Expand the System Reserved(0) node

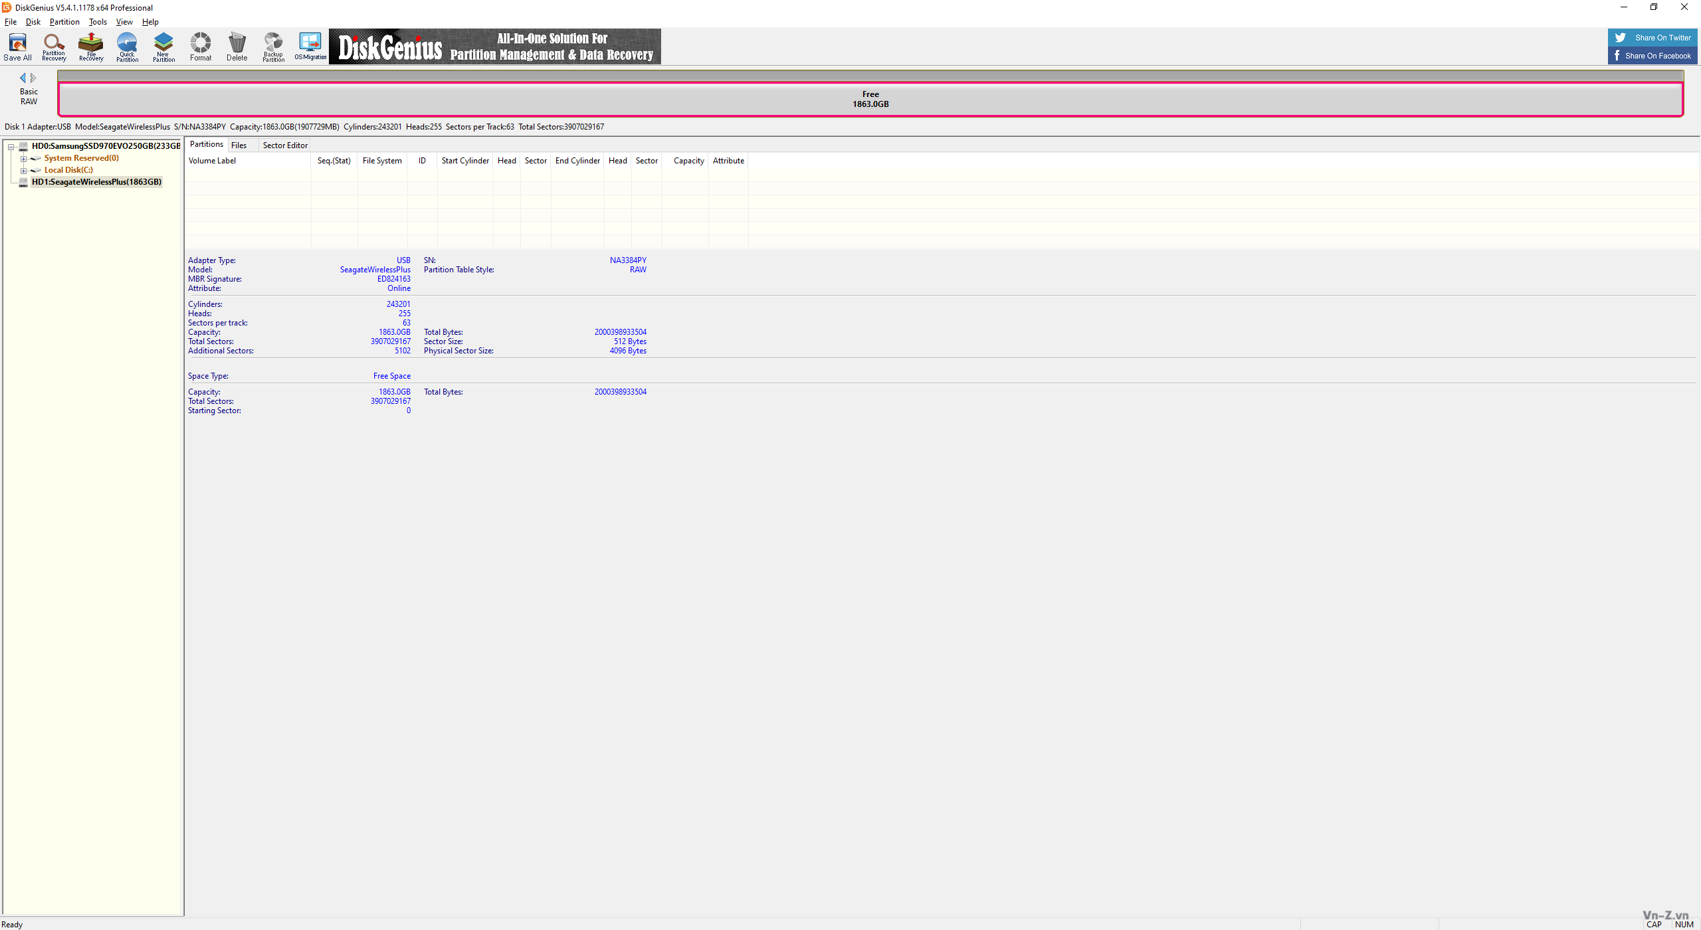[x=23, y=159]
